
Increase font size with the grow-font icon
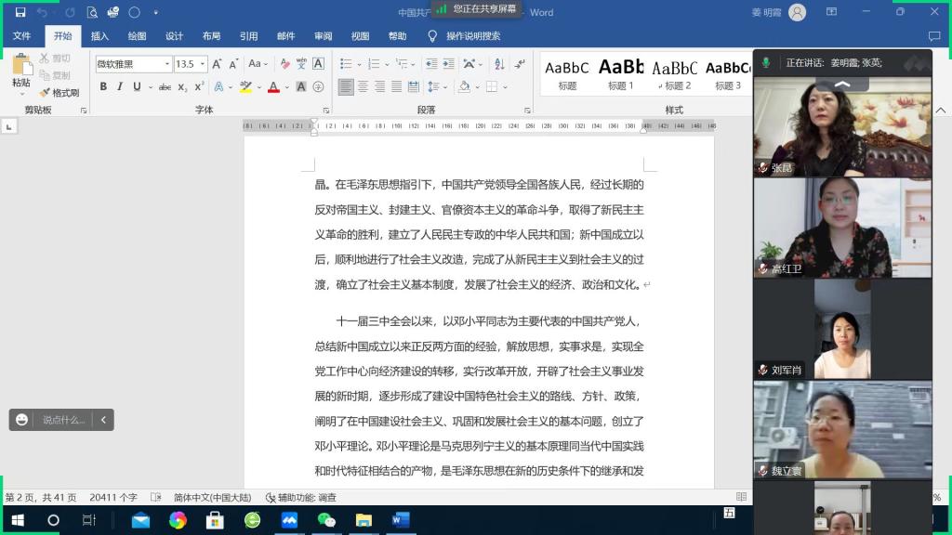[x=217, y=64]
